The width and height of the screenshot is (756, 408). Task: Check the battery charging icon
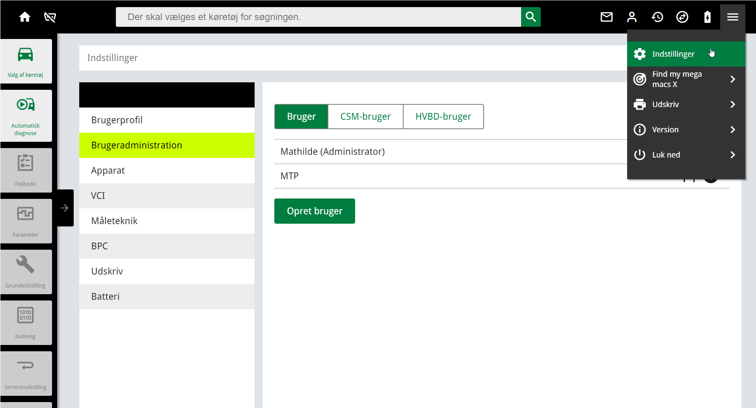point(708,17)
